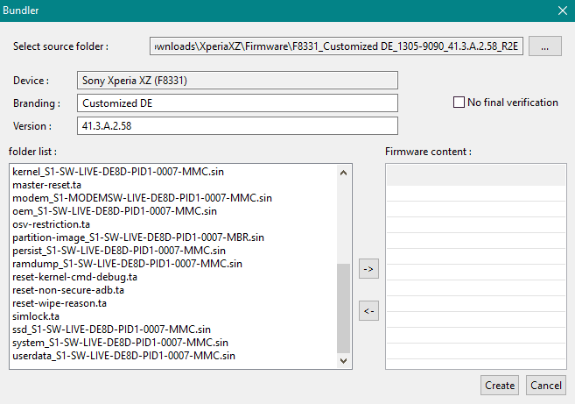
Task: Edit the Version field 41.3.A.2.58
Action: [x=237, y=126]
